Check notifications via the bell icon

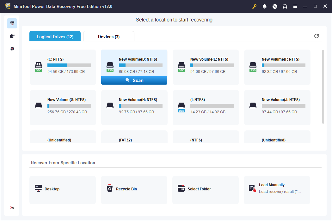265,6
